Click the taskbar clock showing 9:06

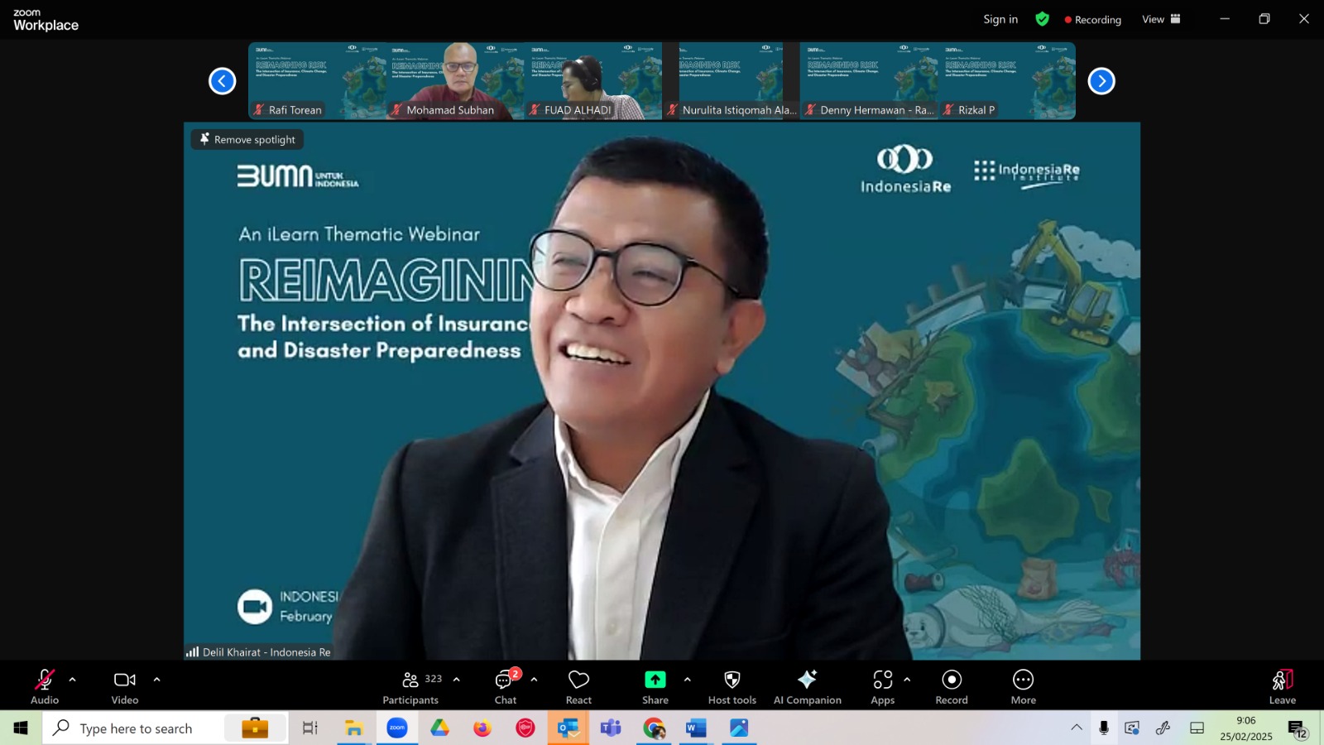1246,728
